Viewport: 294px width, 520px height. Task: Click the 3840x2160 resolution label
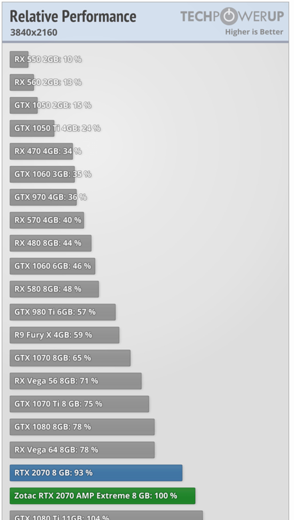point(34,32)
